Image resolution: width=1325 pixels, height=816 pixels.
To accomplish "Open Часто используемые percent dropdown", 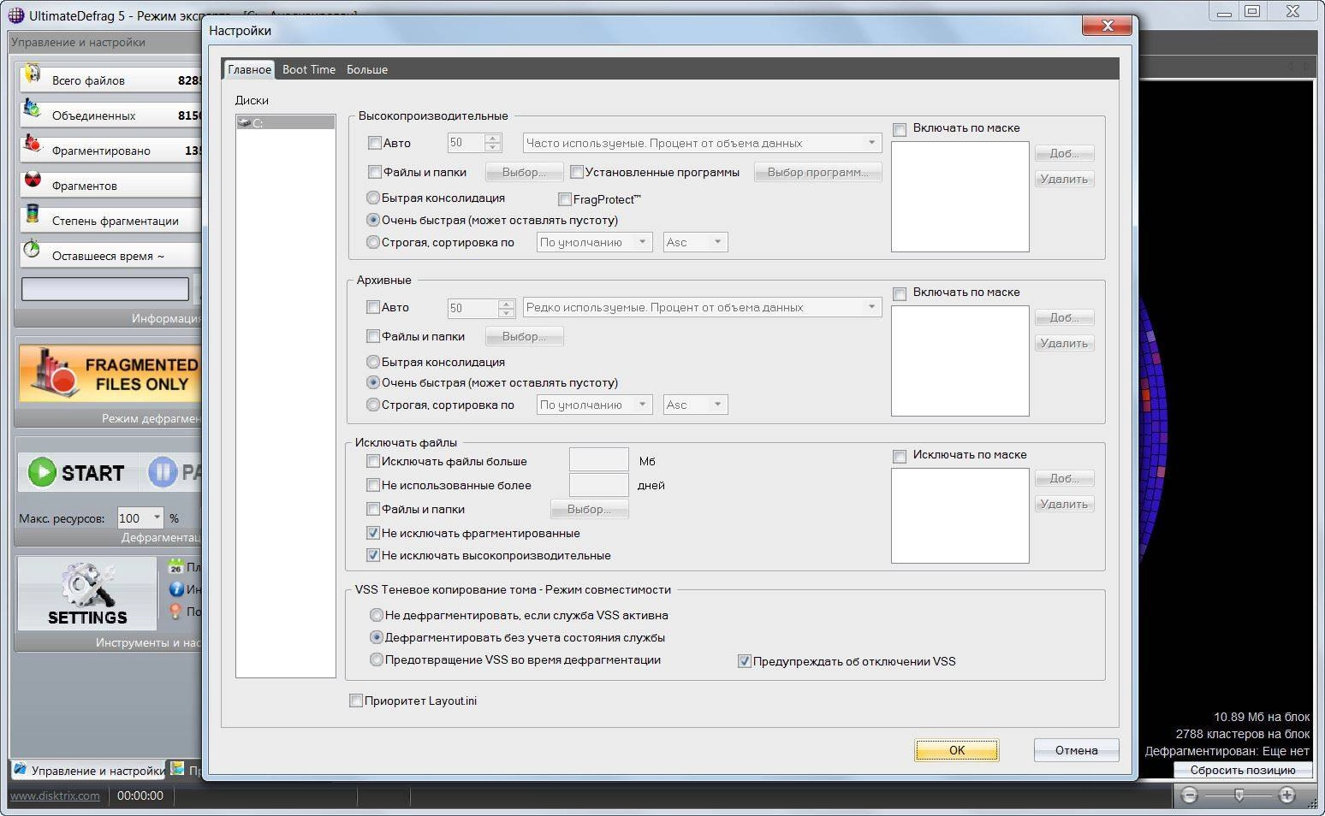I will tap(702, 143).
